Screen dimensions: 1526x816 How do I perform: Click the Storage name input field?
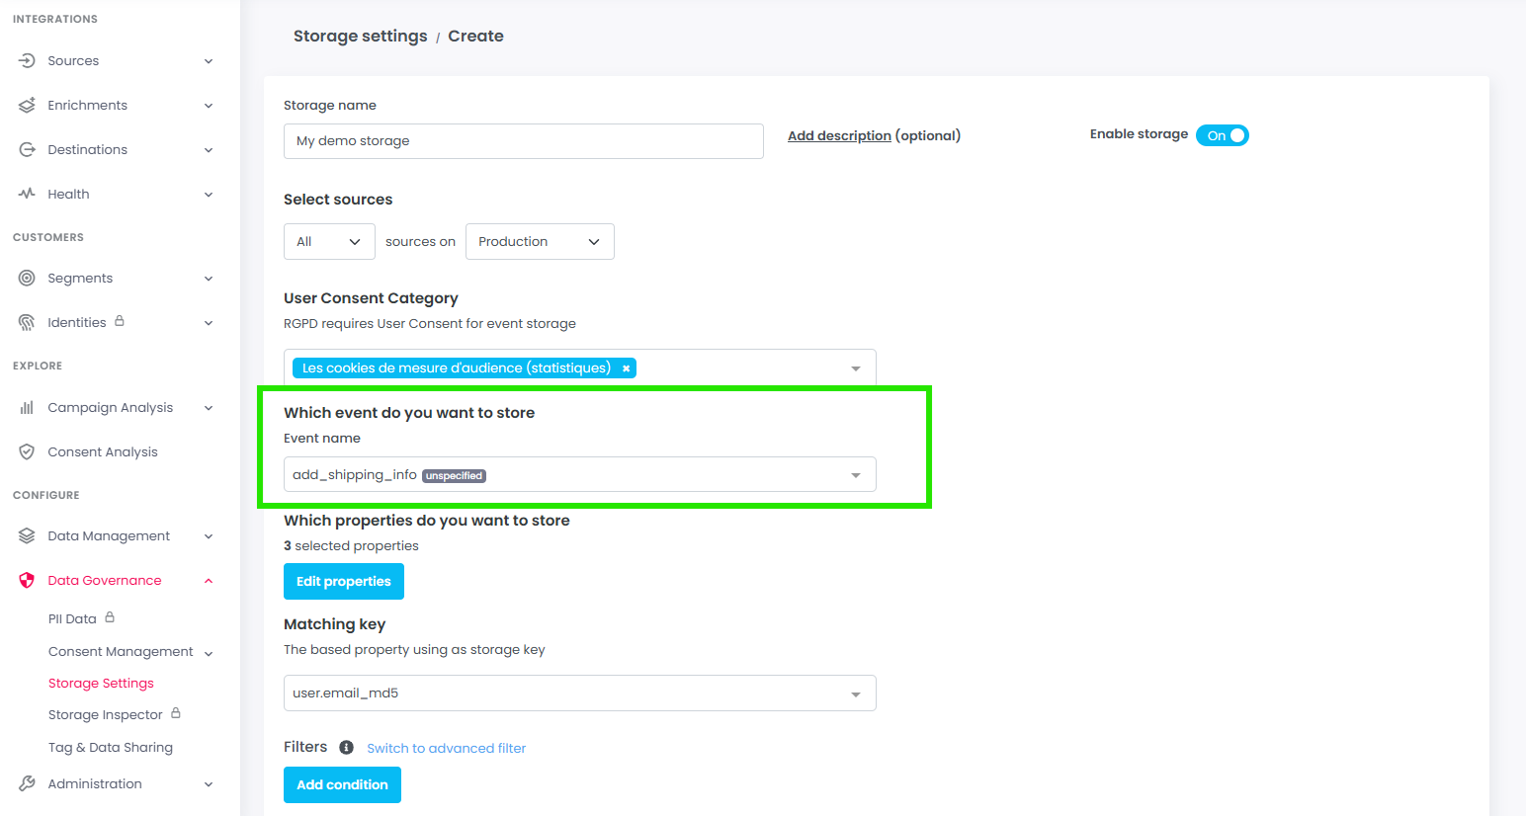pos(523,141)
